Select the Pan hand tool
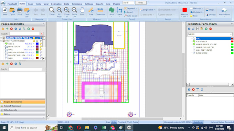The image size is (234, 131). pyautogui.click(x=82, y=11)
